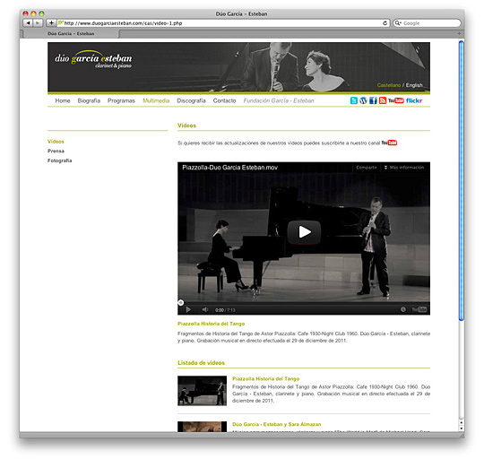Play the Piazzolla video with center play button

304,232
